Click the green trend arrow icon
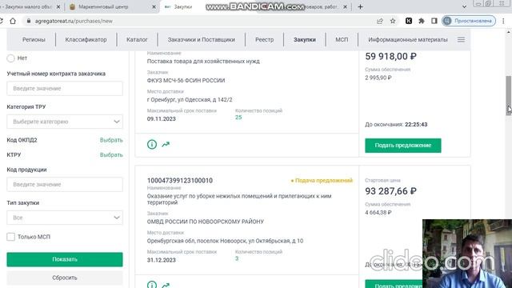Image resolution: width=512 pixels, height=288 pixels. pyautogui.click(x=166, y=144)
